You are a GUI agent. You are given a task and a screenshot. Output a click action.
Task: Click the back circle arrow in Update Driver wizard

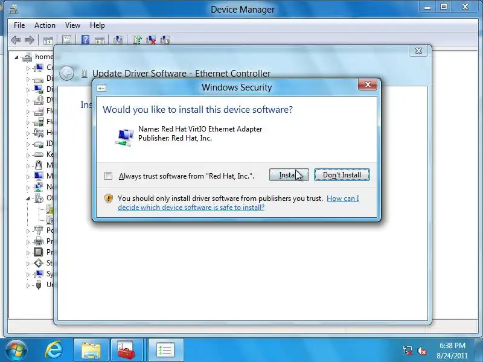point(66,73)
